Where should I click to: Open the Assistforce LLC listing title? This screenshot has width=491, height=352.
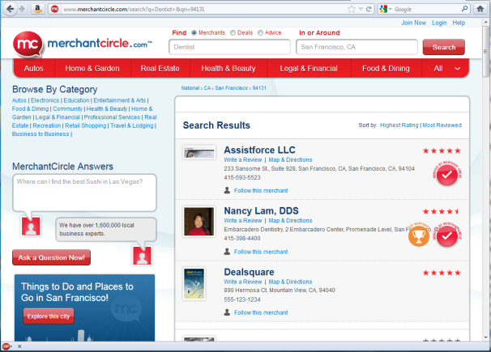point(259,150)
